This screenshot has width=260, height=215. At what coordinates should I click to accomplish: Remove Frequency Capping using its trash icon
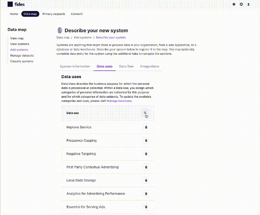point(146,140)
